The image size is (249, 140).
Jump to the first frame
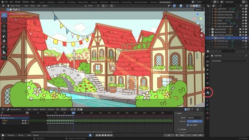pos(97,135)
